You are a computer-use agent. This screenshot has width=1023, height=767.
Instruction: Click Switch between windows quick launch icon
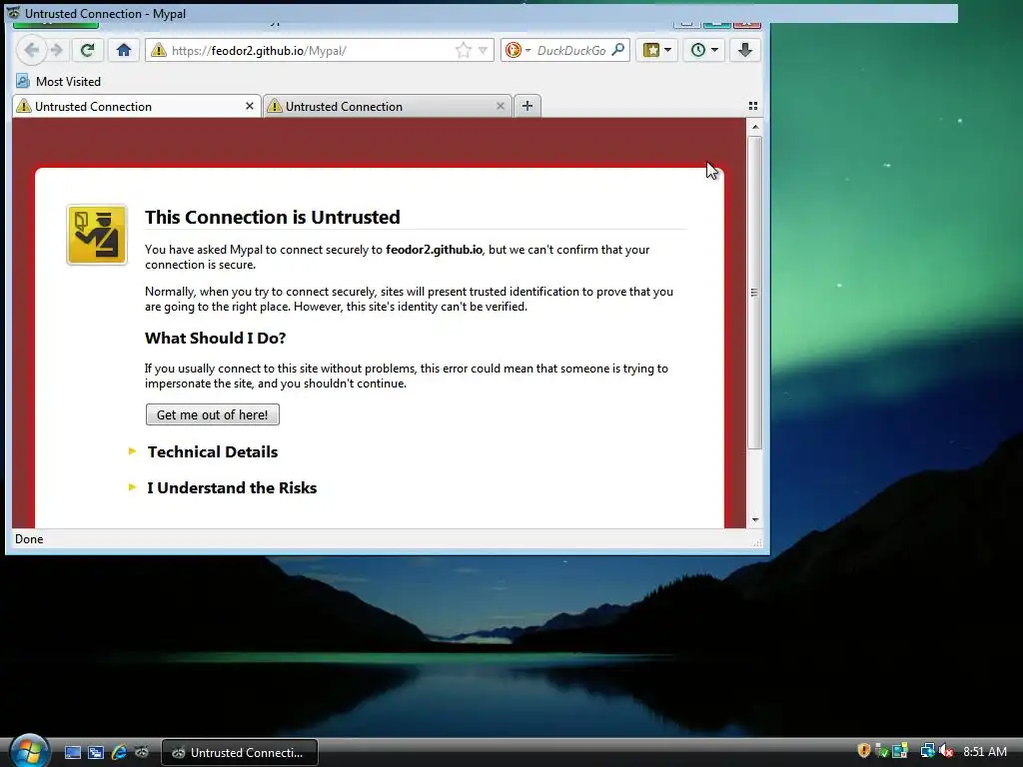click(96, 752)
